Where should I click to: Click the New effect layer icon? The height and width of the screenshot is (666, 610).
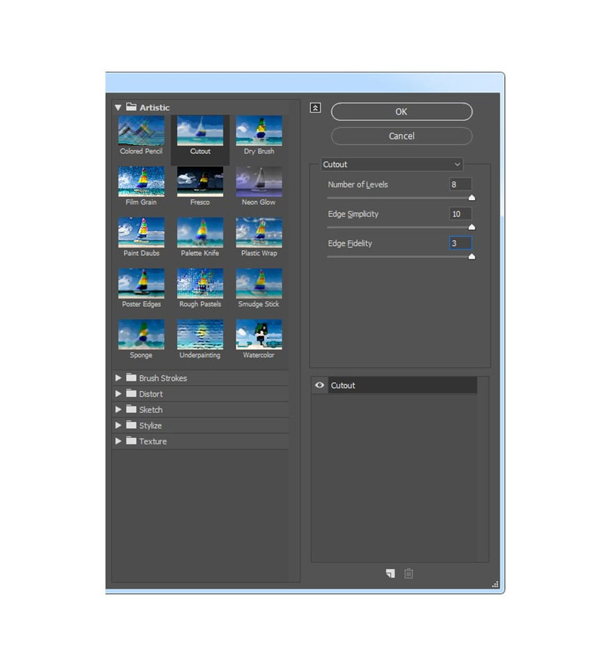[x=390, y=573]
